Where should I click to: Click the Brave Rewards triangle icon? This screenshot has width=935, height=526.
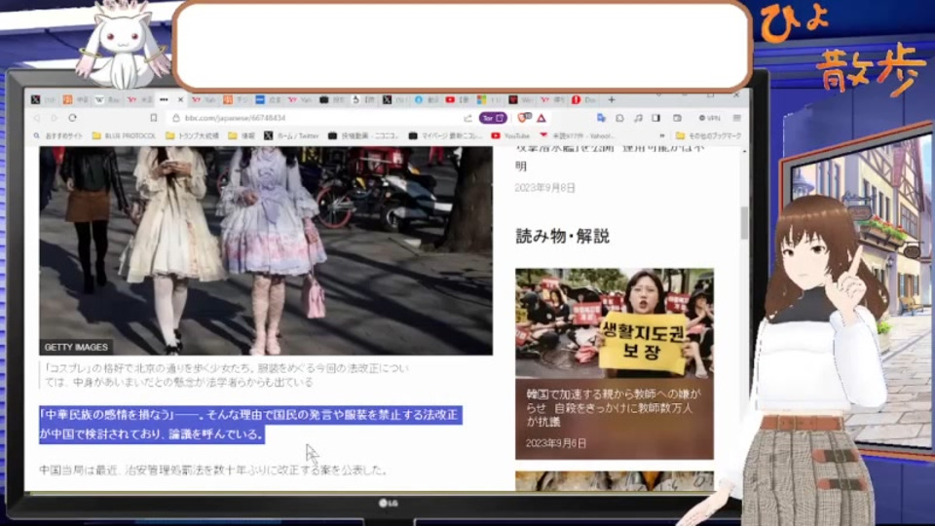[541, 118]
